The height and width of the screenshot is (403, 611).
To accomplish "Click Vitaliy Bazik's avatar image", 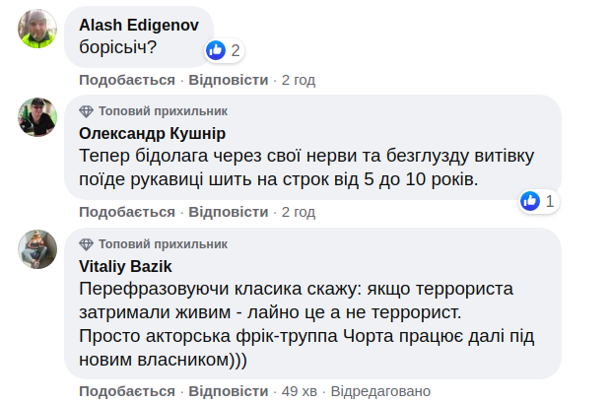I will pyautogui.click(x=36, y=249).
